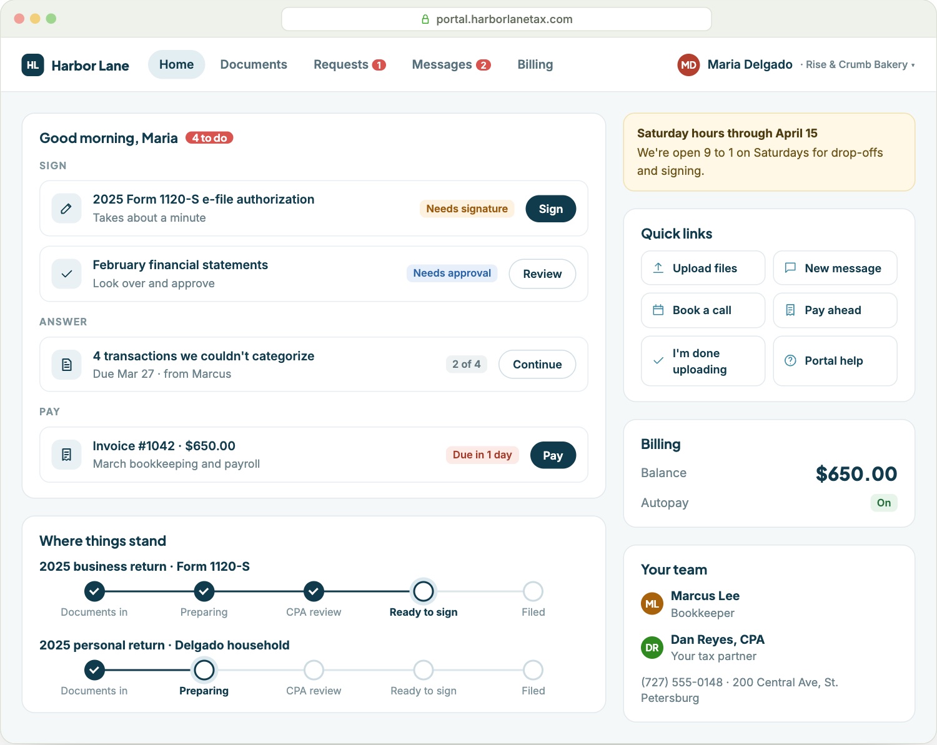Viewport: 937px width, 745px height.
Task: Click personal return Preparing step marker
Action: (204, 670)
